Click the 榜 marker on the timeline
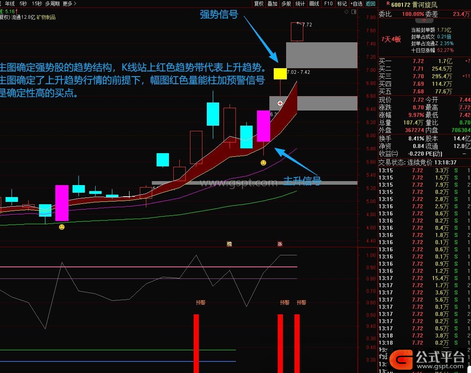 229,244
